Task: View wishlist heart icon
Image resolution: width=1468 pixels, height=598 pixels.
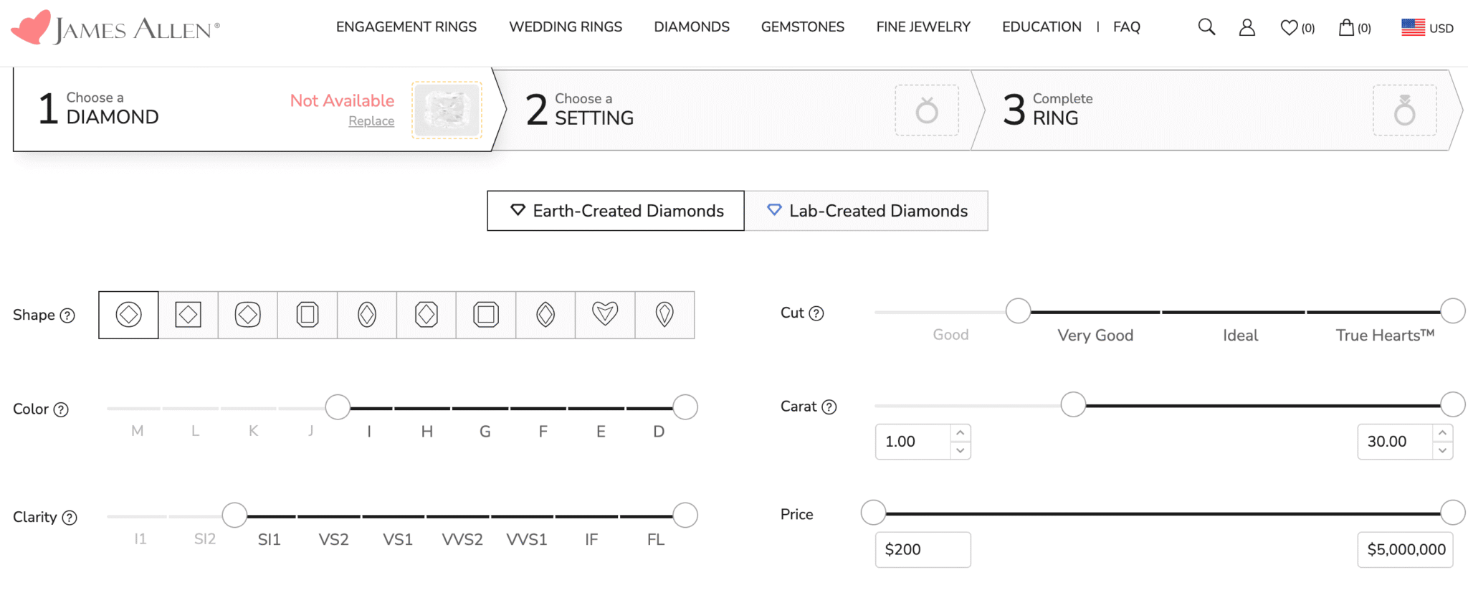Action: click(x=1290, y=27)
